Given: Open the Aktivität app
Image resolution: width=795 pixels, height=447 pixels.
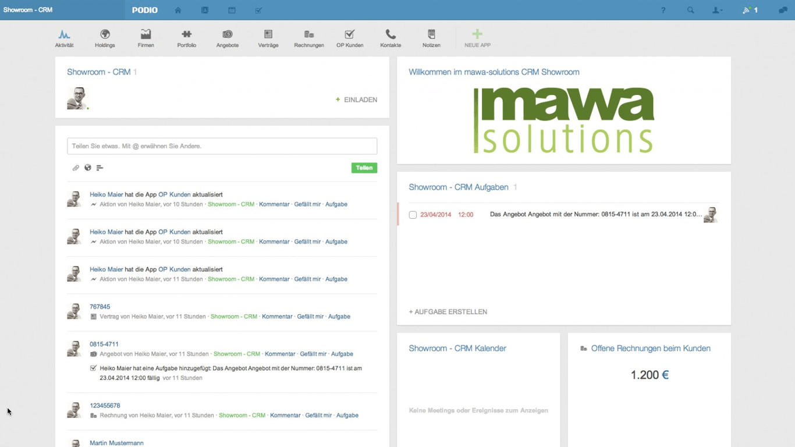Looking at the screenshot, I should (64, 38).
